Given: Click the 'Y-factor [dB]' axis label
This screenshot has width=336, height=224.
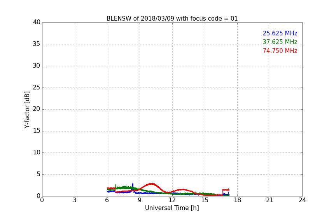Looking at the screenshot, I should (27, 110).
